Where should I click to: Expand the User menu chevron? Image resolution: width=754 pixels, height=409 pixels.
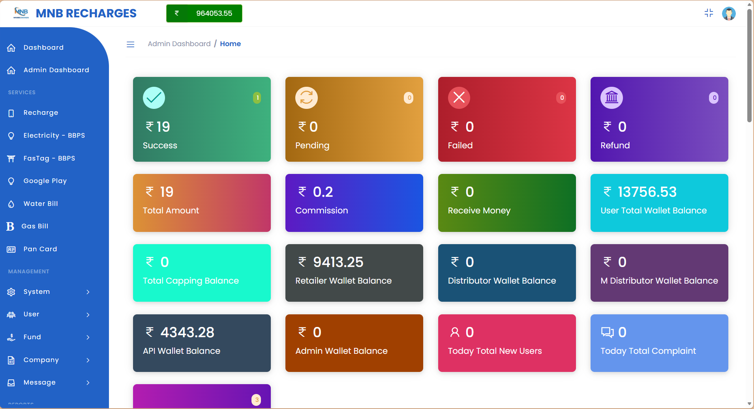(88, 315)
